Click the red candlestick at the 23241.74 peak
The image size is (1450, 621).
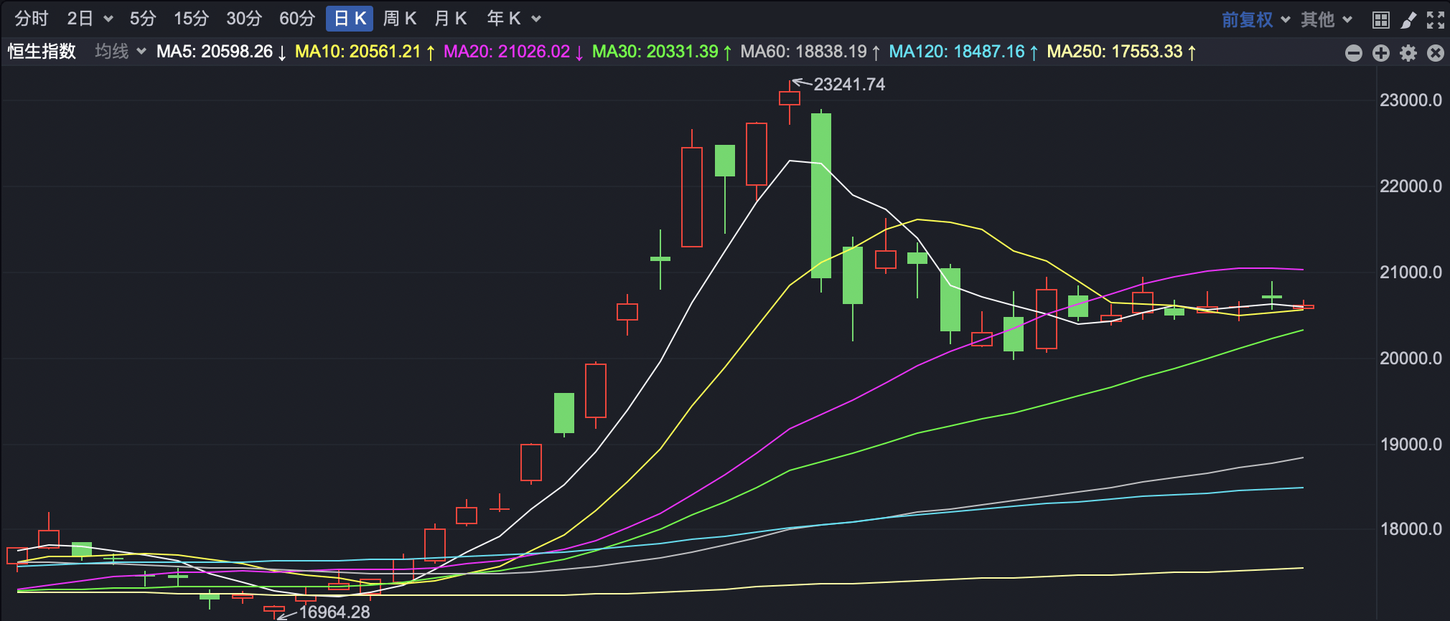790,98
